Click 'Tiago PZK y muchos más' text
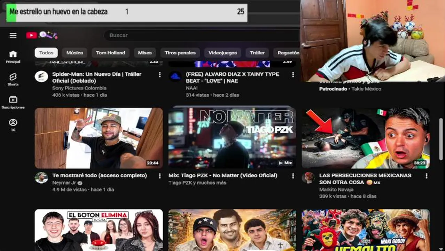Image resolution: width=445 pixels, height=251 pixels. pos(197,183)
